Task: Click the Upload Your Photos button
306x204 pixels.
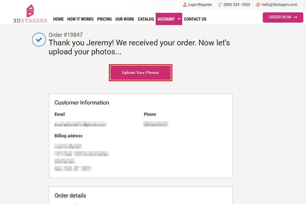Action: [x=141, y=73]
